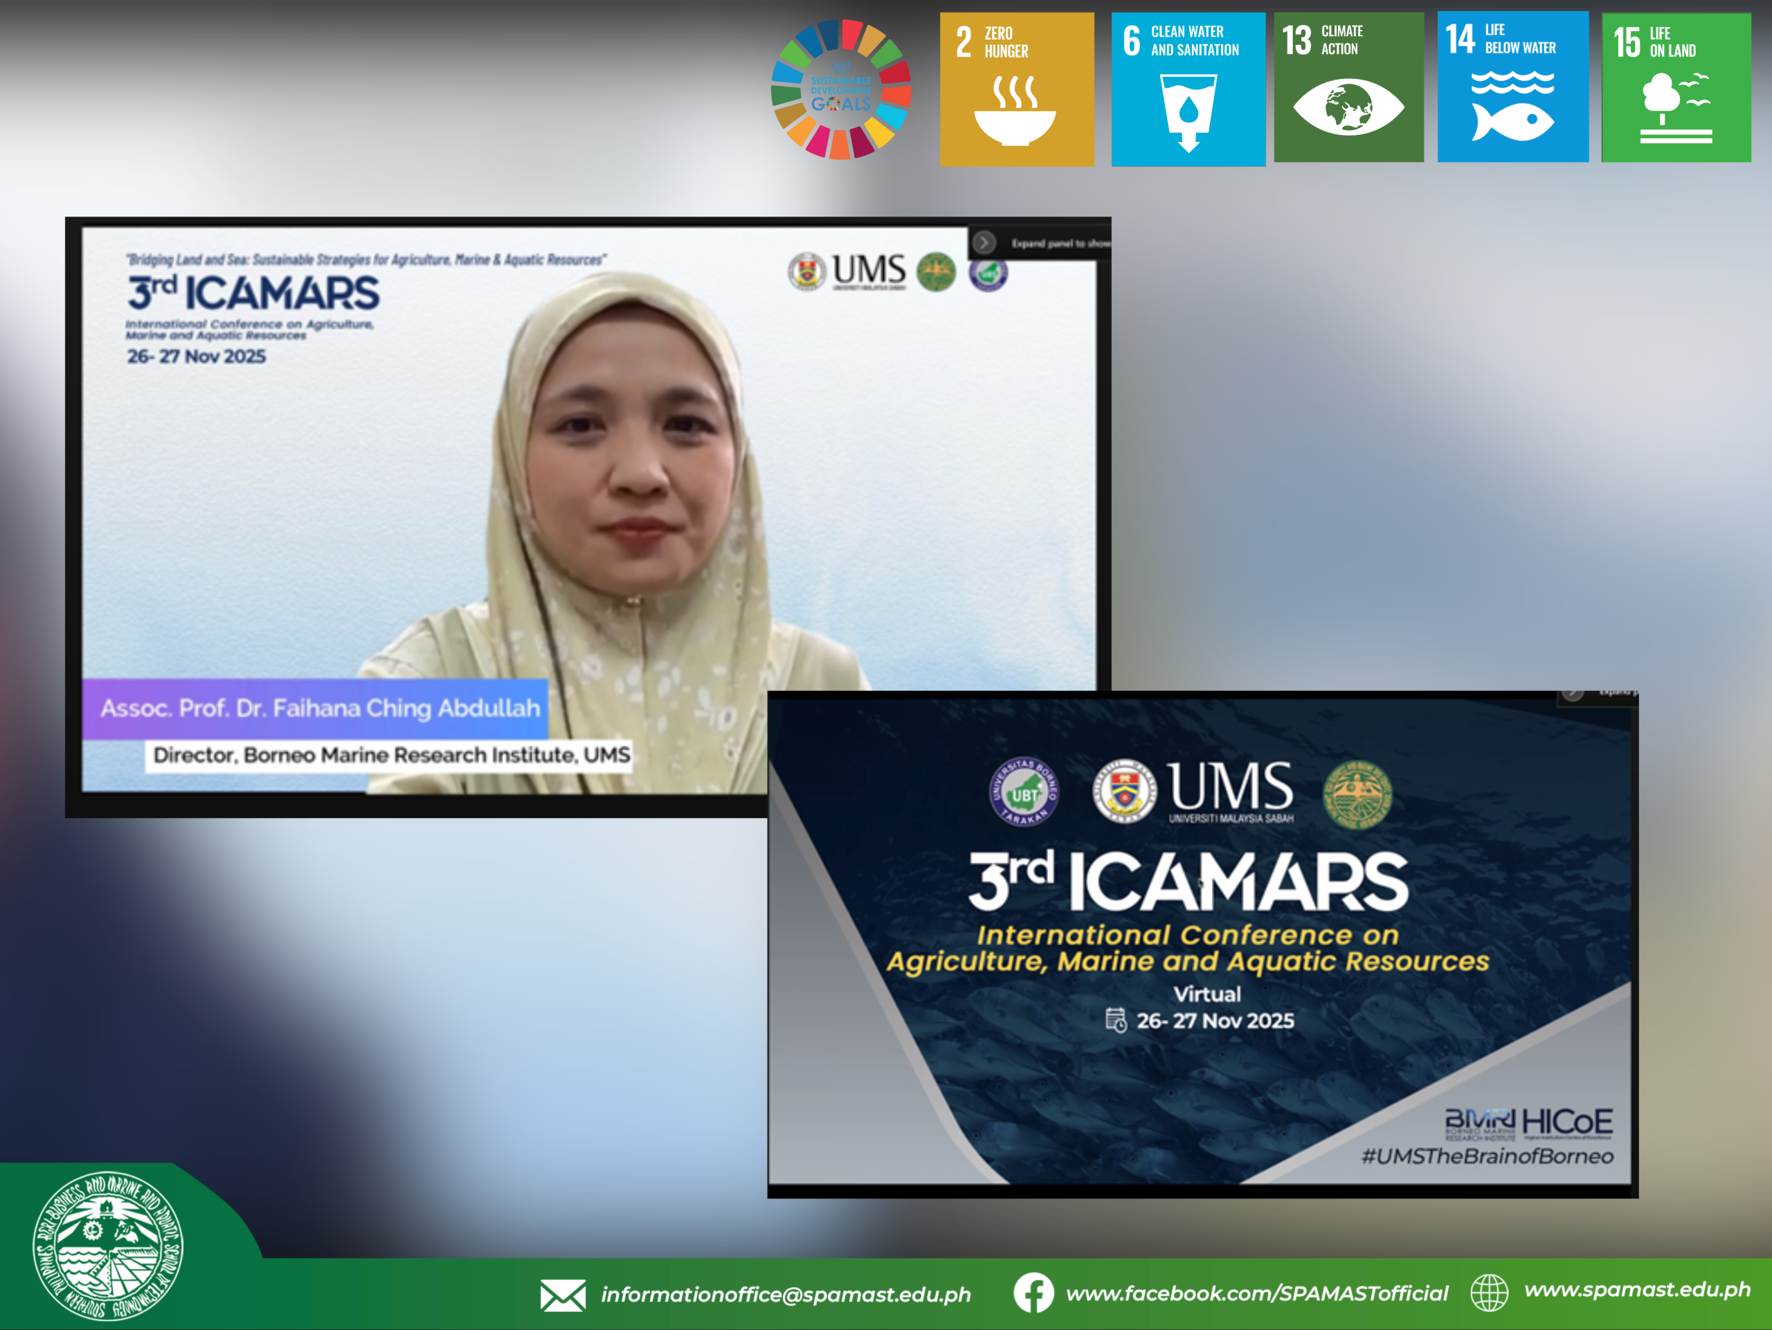Expand panel arrow on speaker video

984,242
